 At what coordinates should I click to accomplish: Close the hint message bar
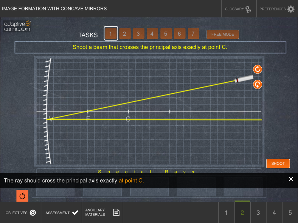click(291, 179)
